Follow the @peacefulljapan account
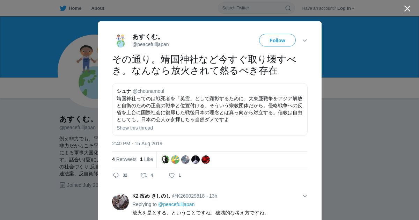This screenshot has width=419, height=220. 277,40
